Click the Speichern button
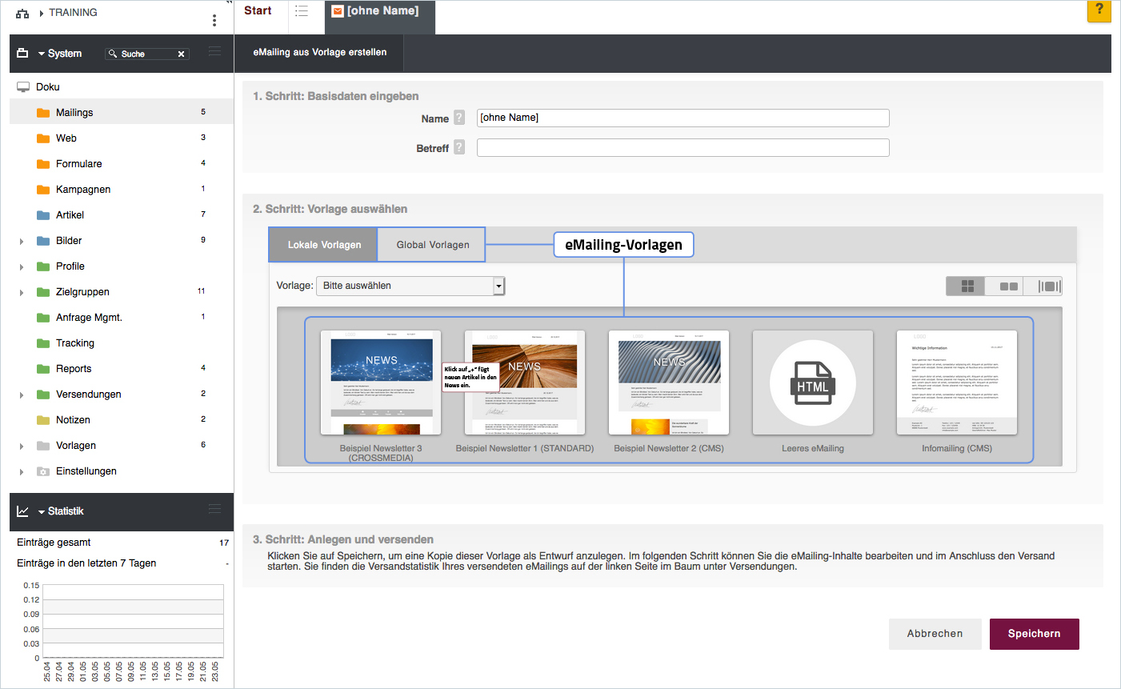The width and height of the screenshot is (1121, 689). point(1034,634)
